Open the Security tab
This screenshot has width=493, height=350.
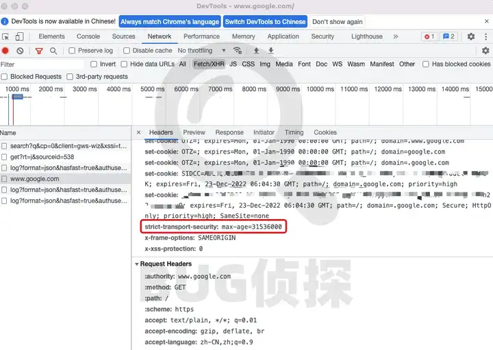(x=323, y=36)
